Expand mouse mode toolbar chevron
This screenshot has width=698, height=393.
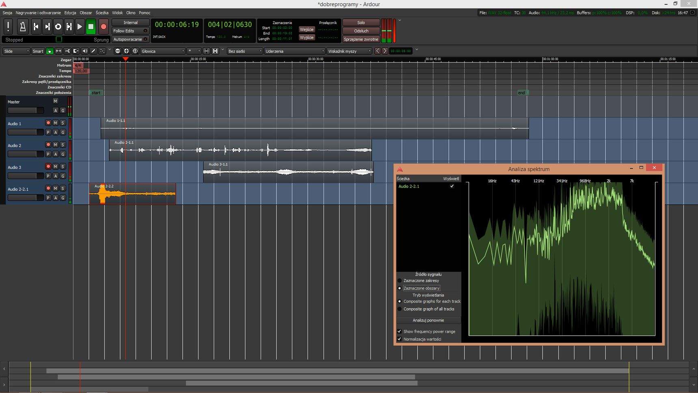(x=110, y=50)
